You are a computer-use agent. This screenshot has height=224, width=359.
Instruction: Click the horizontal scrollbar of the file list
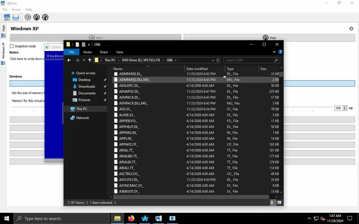coord(191,197)
